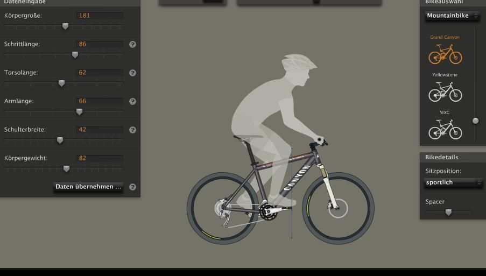Viewport: 486px width, 276px height.
Task: Click the bike list scrollbar handle
Action: (x=475, y=121)
